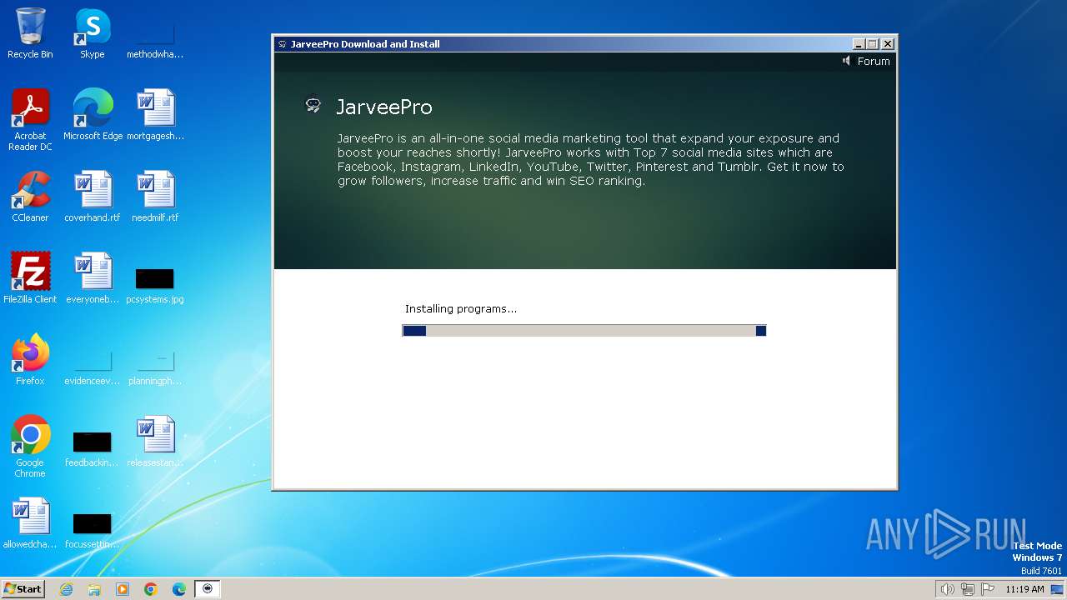The height and width of the screenshot is (600, 1067).
Task: Click the Show desktop button
Action: [1058, 589]
